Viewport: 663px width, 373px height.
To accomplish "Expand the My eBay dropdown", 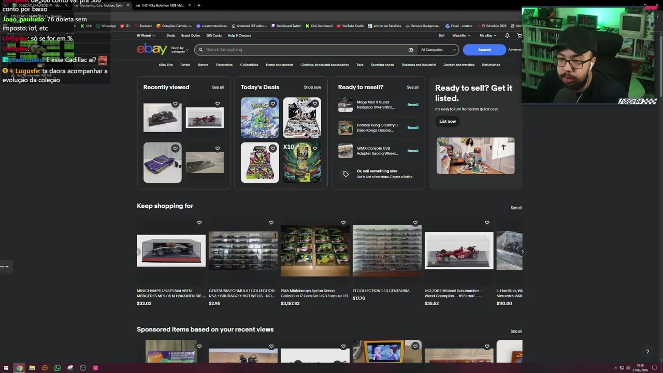I will click(487, 36).
